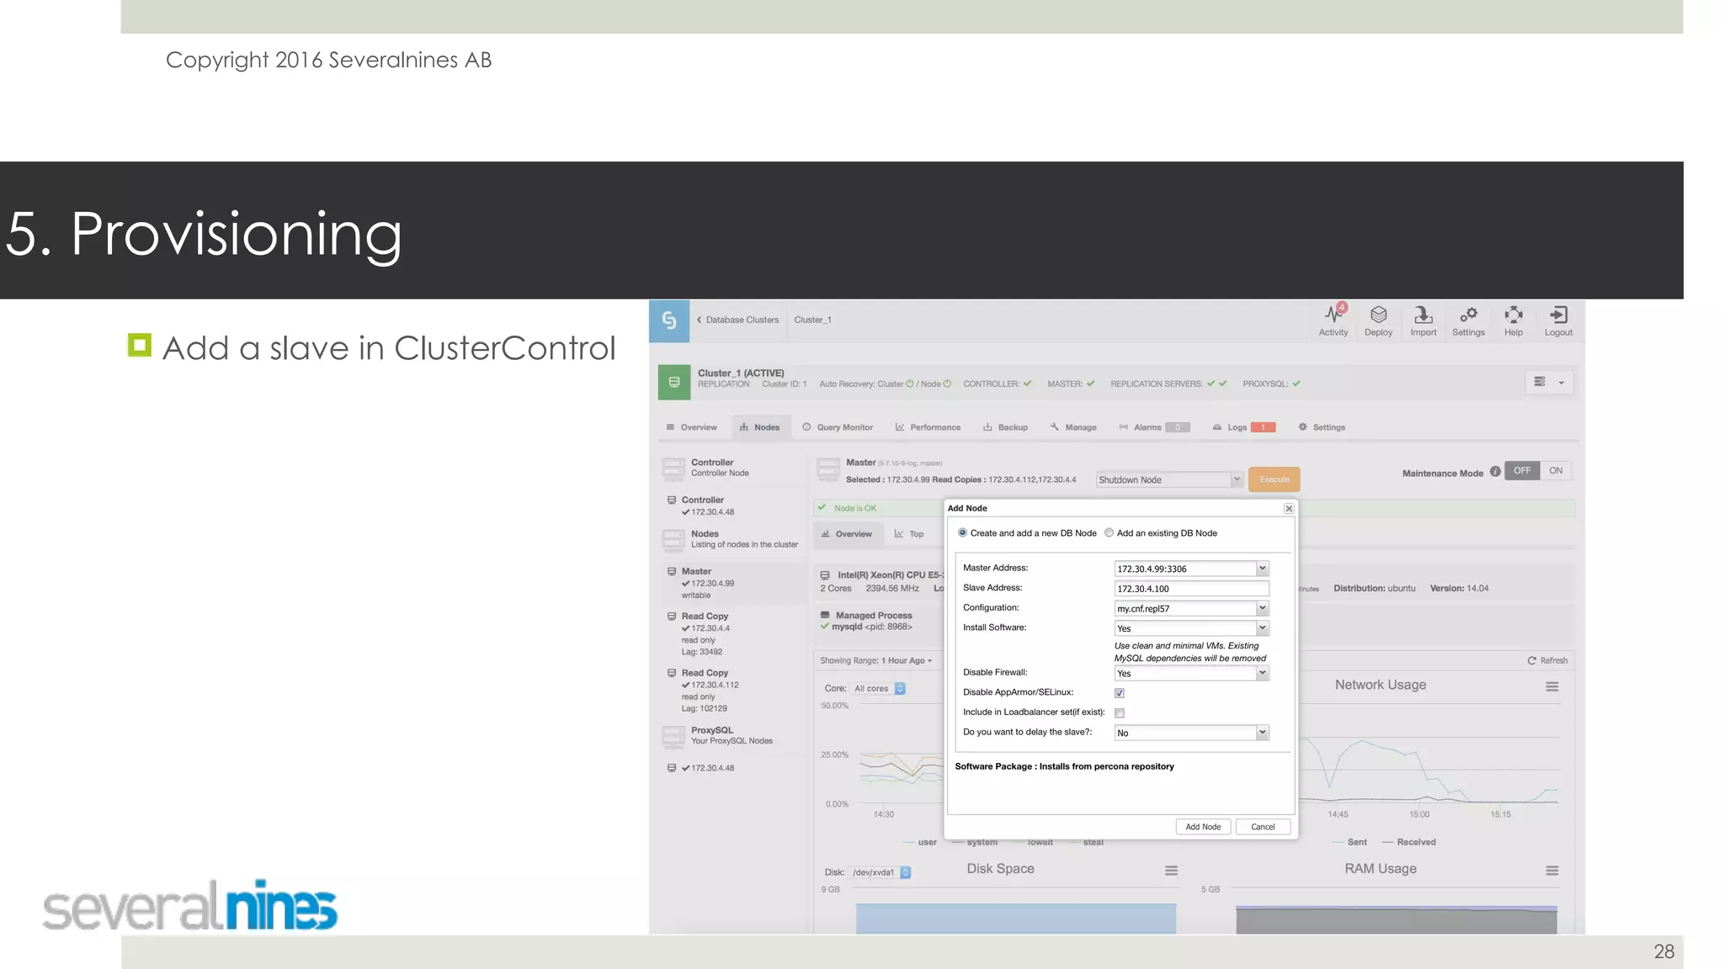Click Cancel in Add Node dialog
Screen dimensions: 1724x969
1263,827
